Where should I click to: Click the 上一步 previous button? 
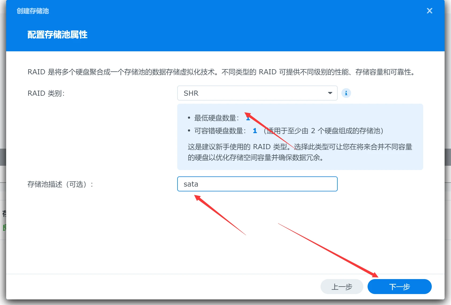[x=342, y=287]
